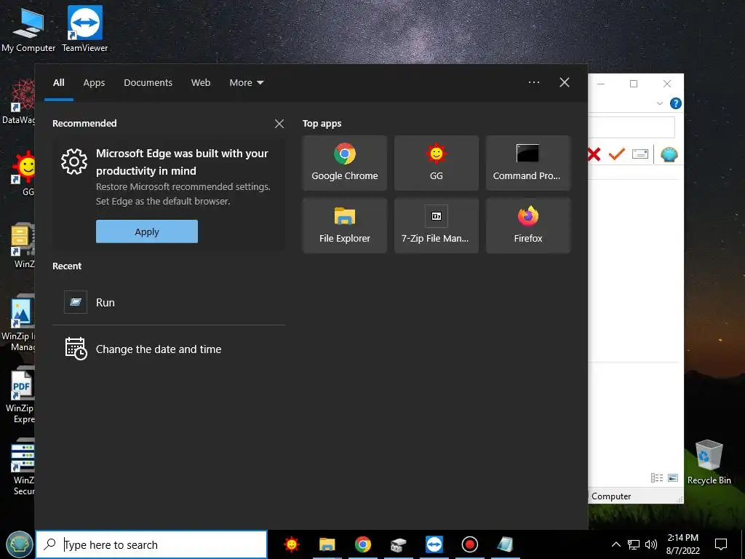The height and width of the screenshot is (559, 745).
Task: Switch to the Web search tab
Action: (x=201, y=83)
